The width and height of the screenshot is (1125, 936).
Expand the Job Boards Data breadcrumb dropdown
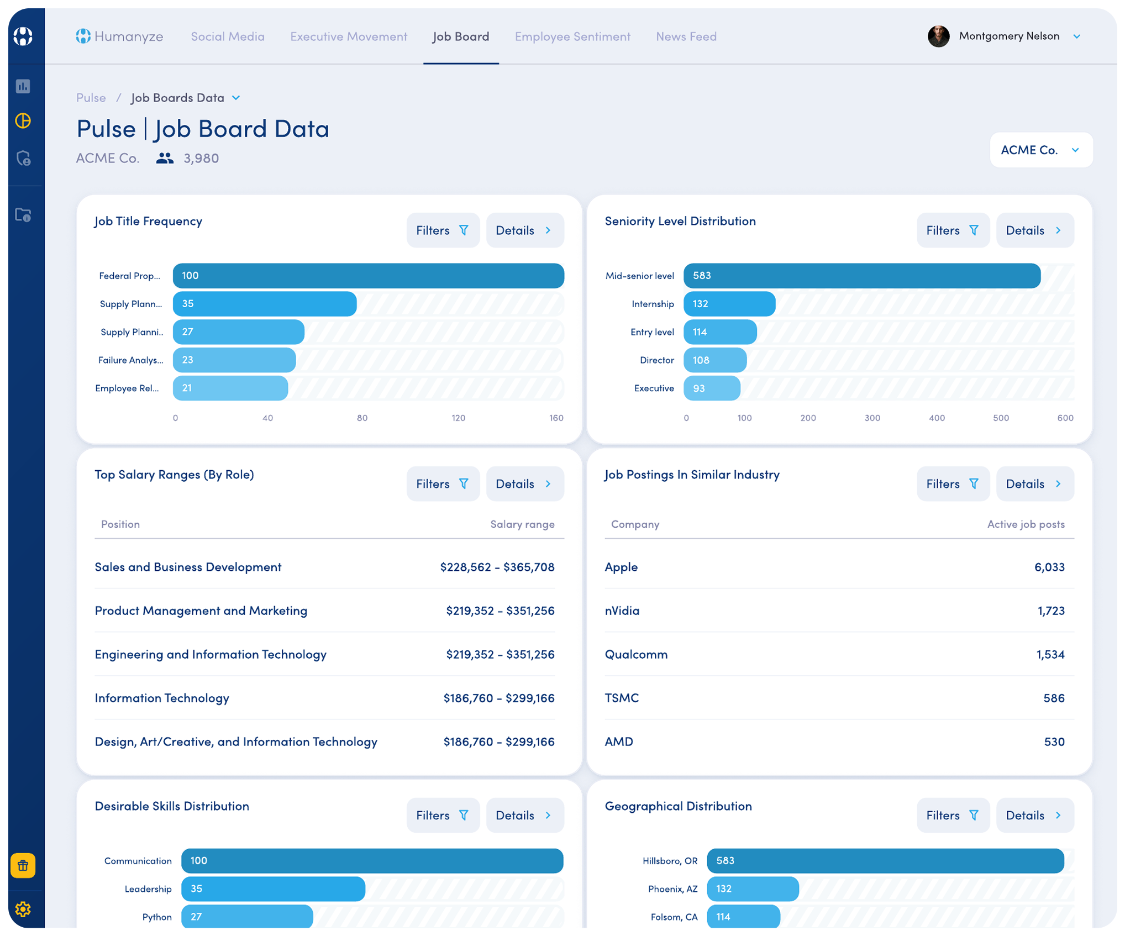coord(236,98)
